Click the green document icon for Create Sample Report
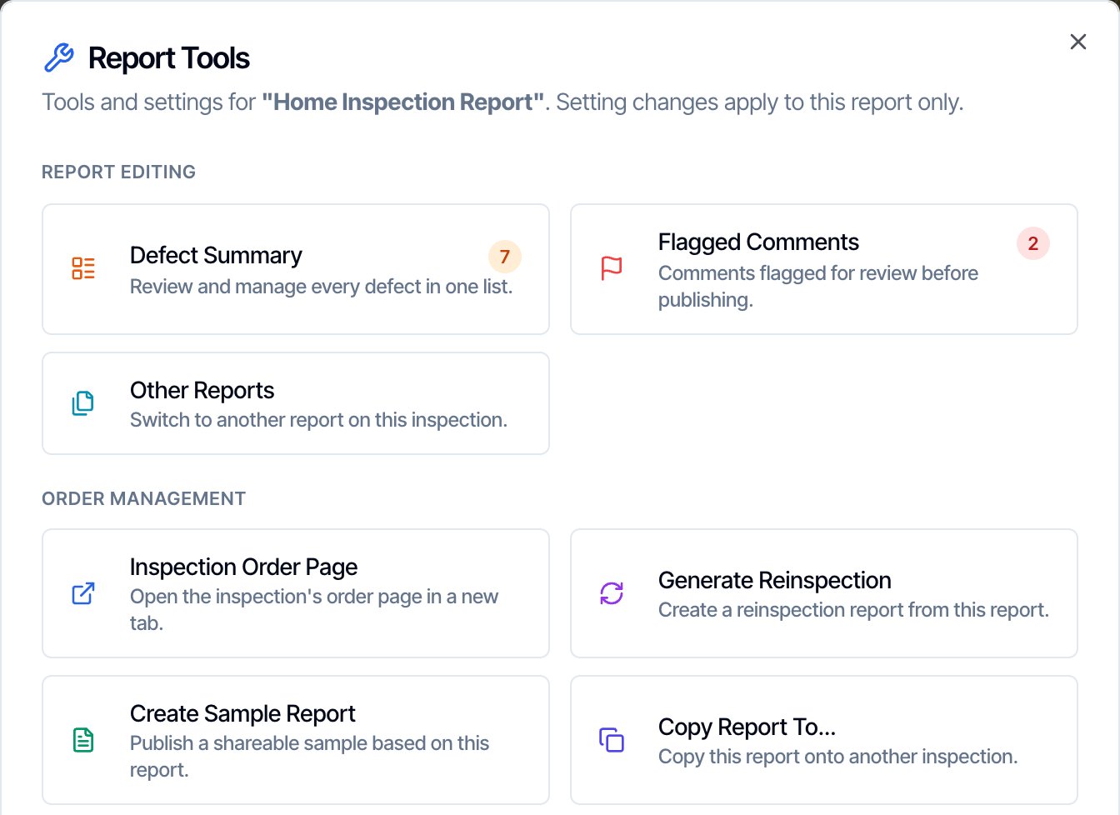 83,740
